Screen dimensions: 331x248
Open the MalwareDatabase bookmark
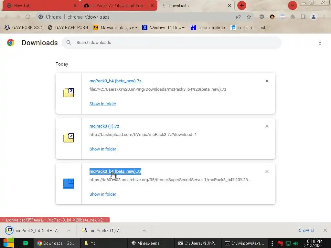coord(115,28)
